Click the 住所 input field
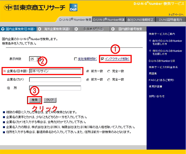 coord(55,88)
